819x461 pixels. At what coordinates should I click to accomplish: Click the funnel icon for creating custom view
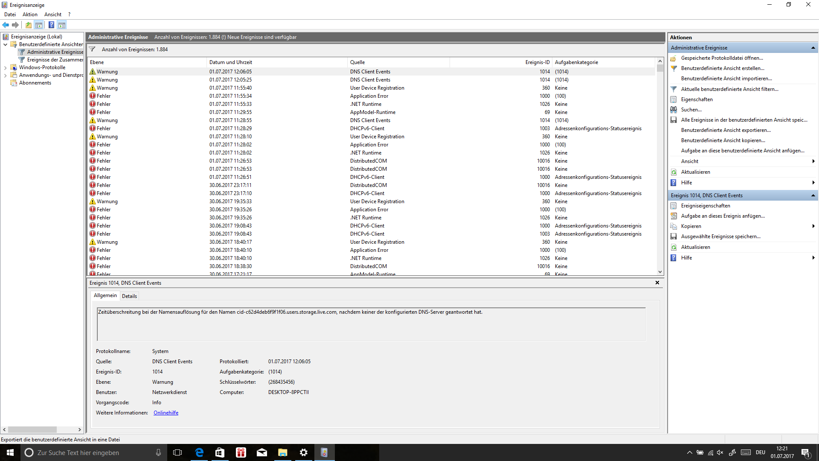(674, 68)
